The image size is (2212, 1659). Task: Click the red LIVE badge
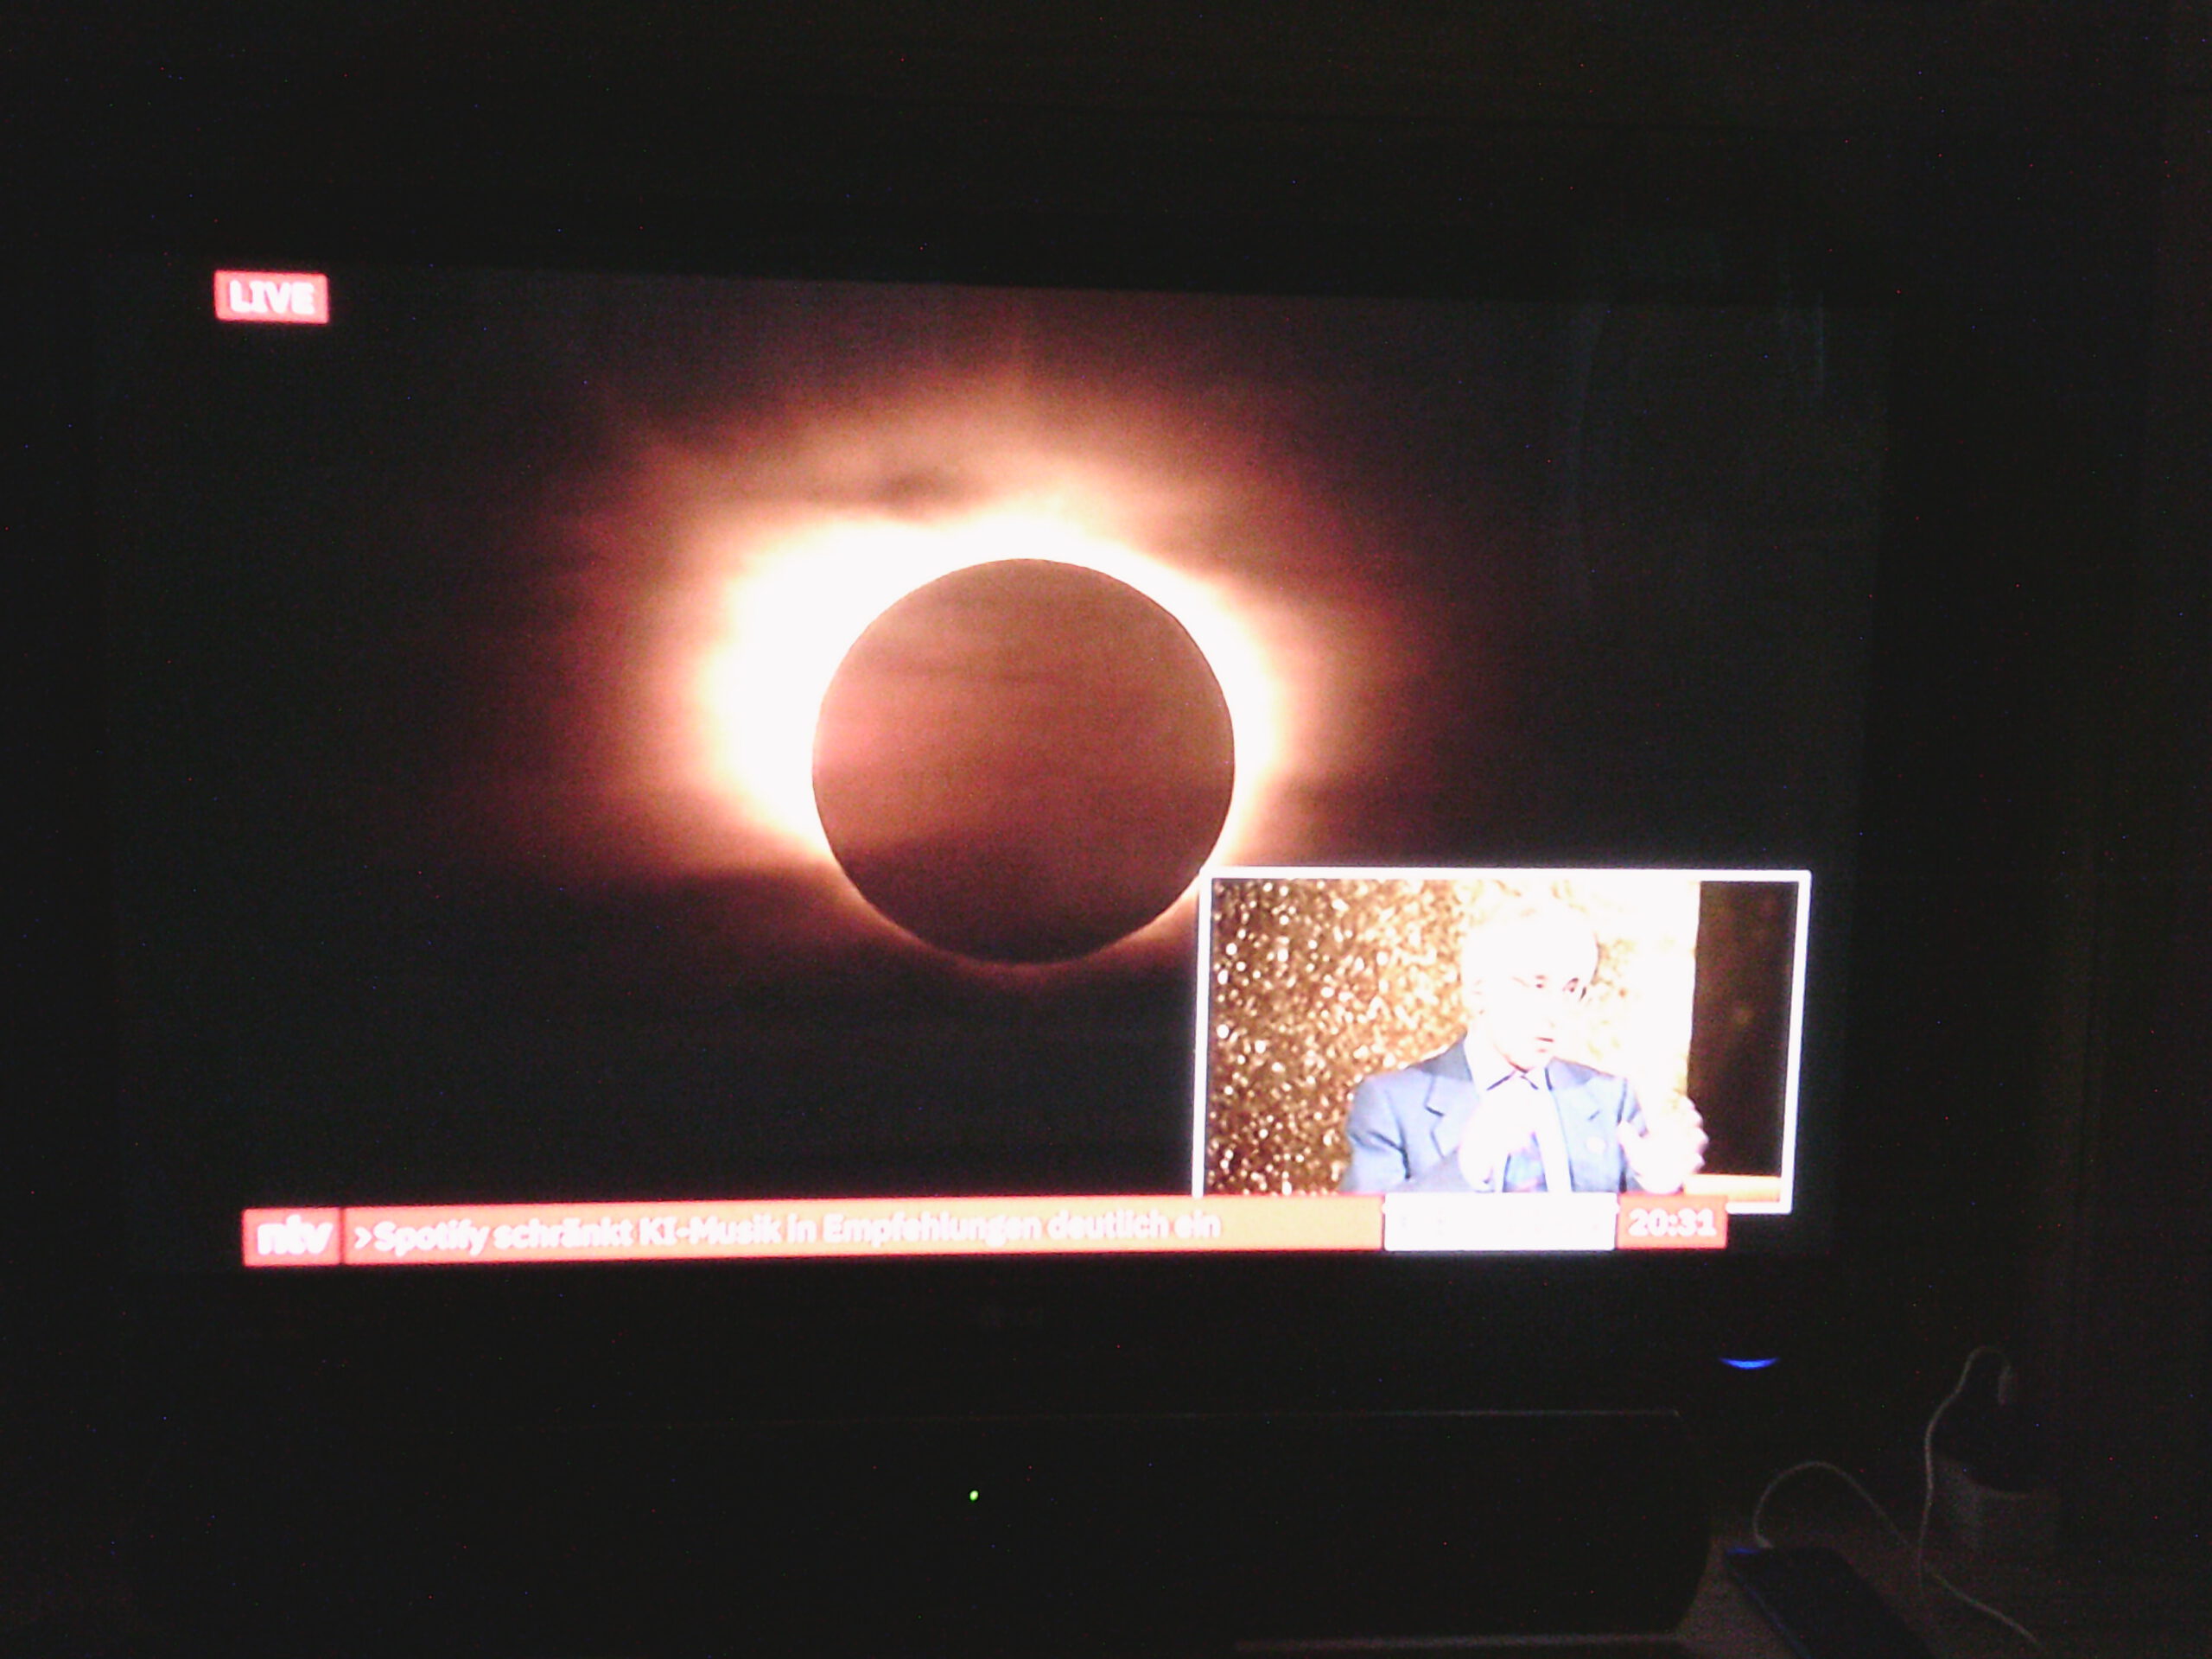point(271,297)
